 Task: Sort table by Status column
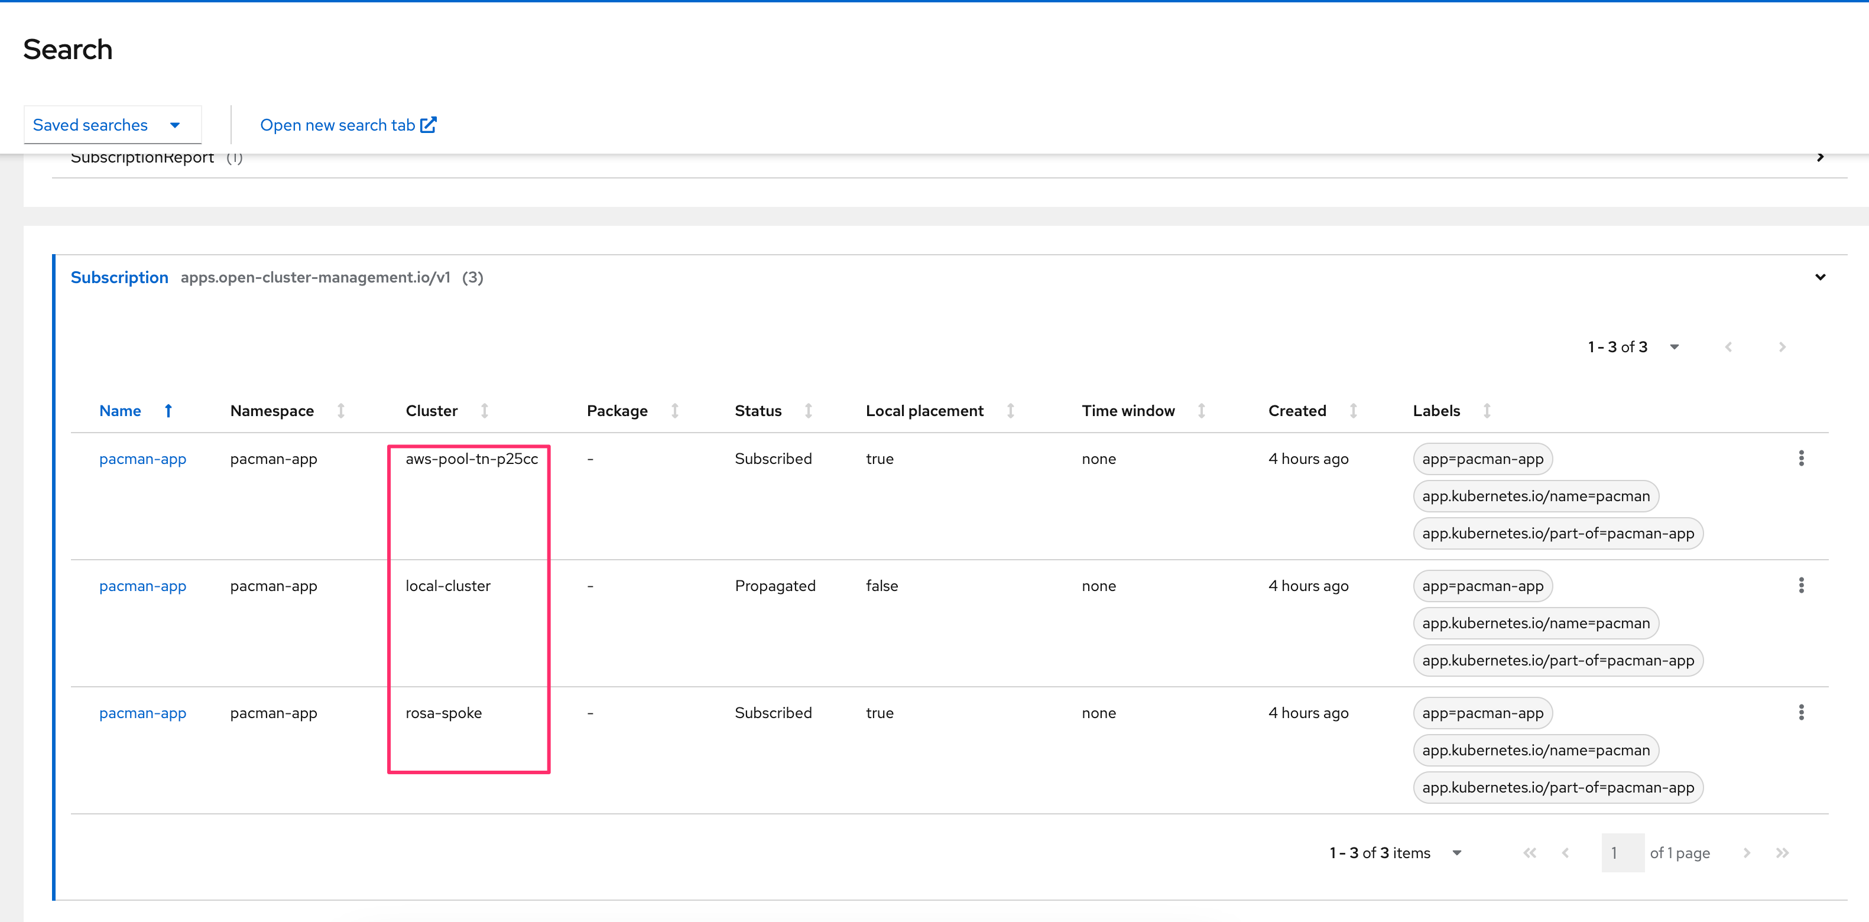click(758, 411)
